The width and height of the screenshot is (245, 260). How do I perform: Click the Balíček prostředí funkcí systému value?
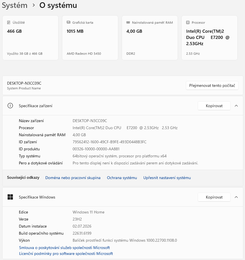125,240
